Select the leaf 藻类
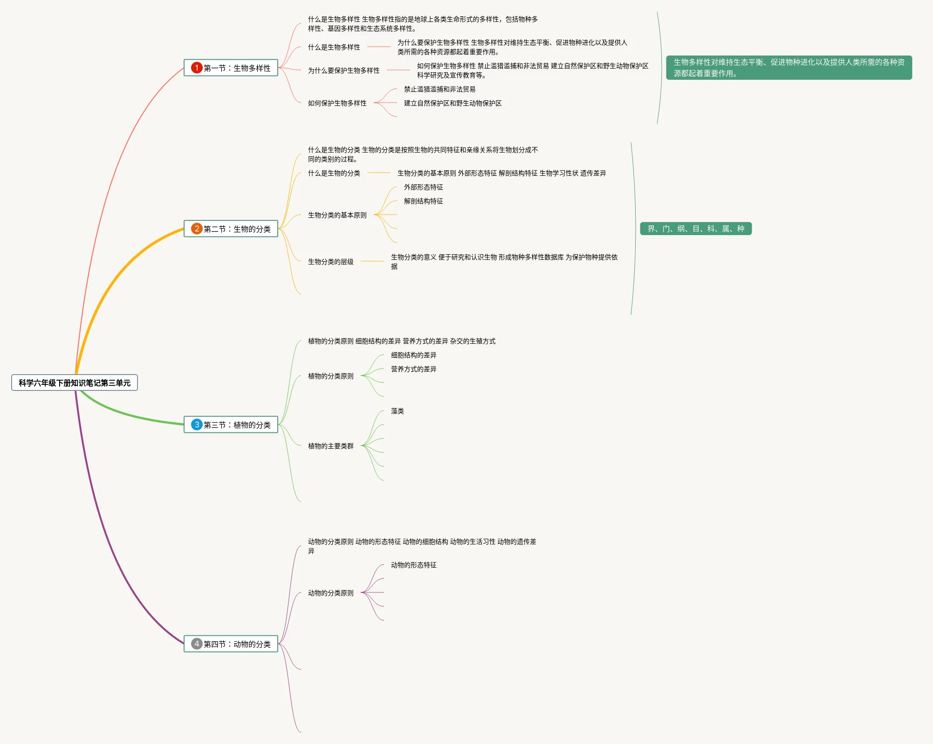Screen dimensions: 933x744 [397, 411]
